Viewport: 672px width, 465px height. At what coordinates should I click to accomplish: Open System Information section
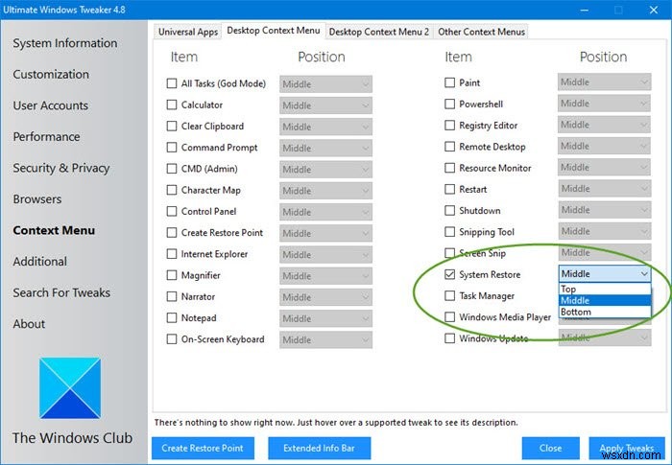(65, 43)
